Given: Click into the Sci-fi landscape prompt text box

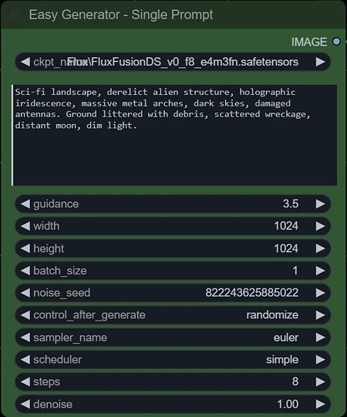Looking at the screenshot, I should [x=174, y=135].
